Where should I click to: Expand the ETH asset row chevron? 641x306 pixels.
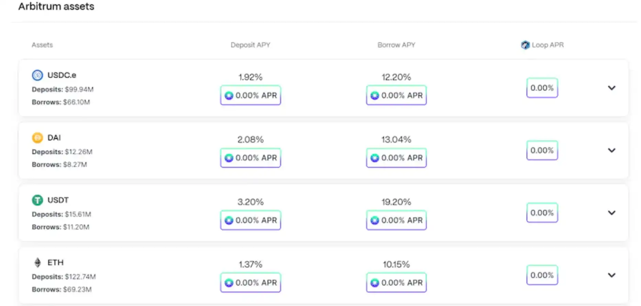(x=611, y=275)
